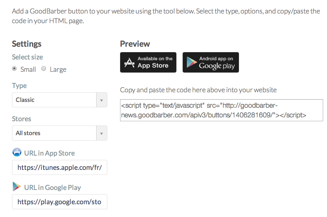Click the "Small" text label
The image size is (327, 217).
(x=28, y=70)
